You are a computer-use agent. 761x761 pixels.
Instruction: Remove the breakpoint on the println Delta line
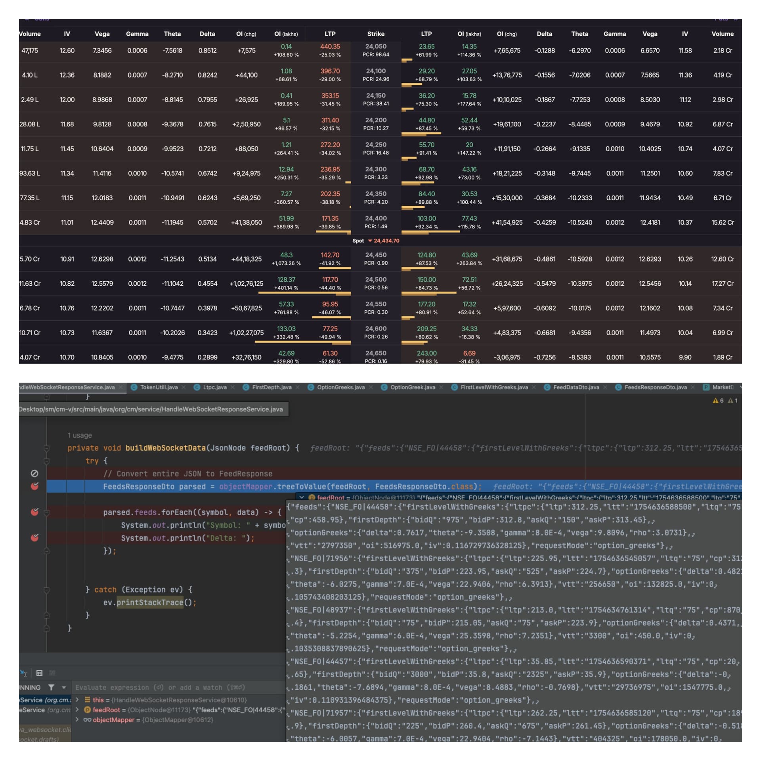click(x=34, y=538)
